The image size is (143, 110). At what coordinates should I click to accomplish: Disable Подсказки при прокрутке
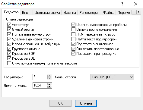point(73,54)
